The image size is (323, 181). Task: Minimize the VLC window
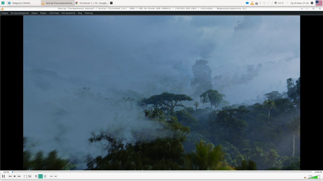click(x=308, y=9)
